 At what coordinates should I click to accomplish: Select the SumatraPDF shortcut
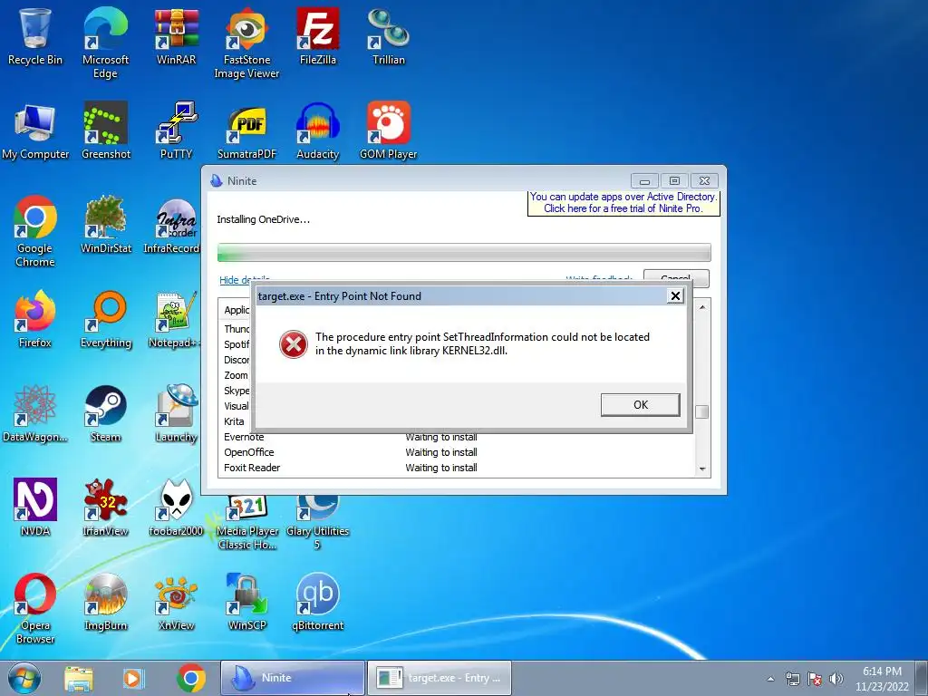click(x=246, y=130)
